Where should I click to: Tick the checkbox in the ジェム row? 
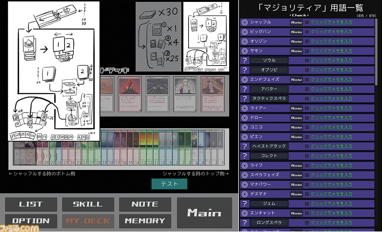click(307, 204)
